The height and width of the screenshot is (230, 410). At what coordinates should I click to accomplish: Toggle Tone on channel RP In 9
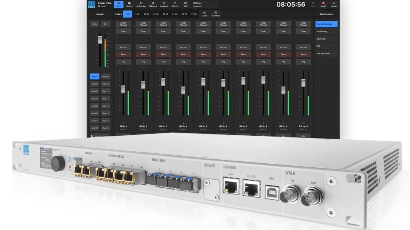(283, 31)
